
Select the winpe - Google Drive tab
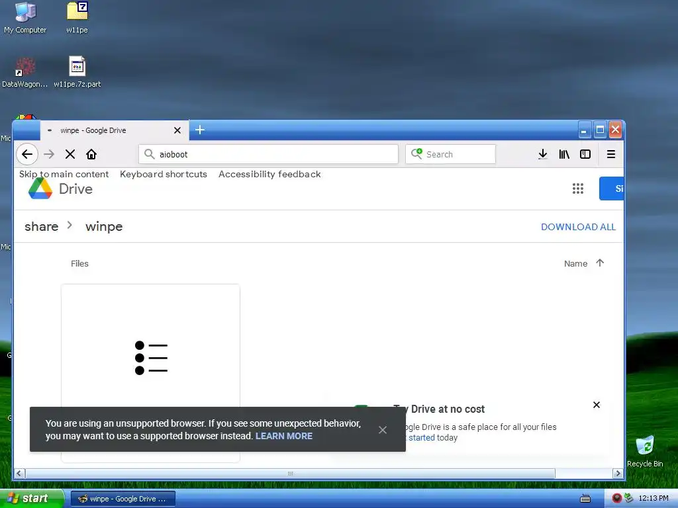tap(115, 130)
